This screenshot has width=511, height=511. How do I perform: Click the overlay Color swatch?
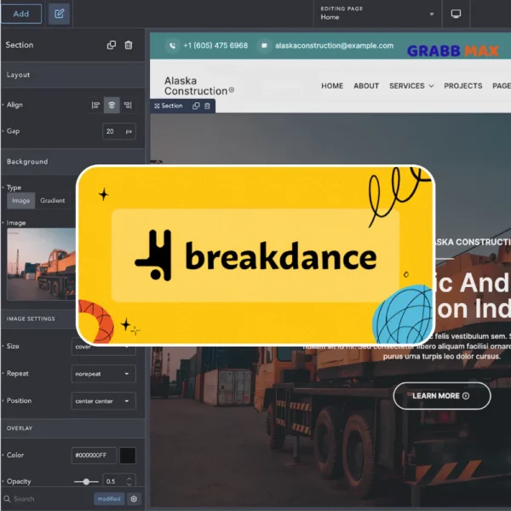(x=127, y=456)
